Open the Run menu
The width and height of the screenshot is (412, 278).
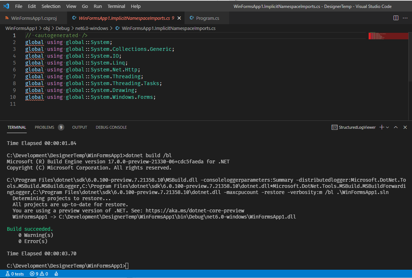click(98, 6)
